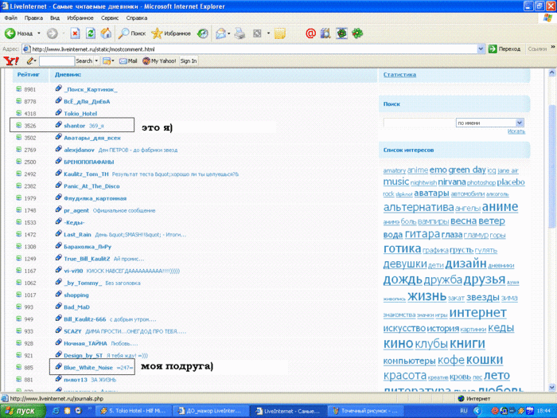Click the Статистика link

click(399, 75)
